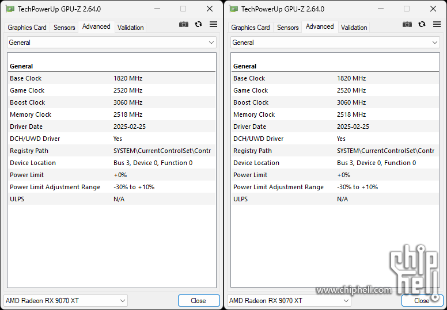The height and width of the screenshot is (310, 447).
Task: Open the AMD Radeon RX 9070 XT selector in left window
Action: [x=66, y=301]
